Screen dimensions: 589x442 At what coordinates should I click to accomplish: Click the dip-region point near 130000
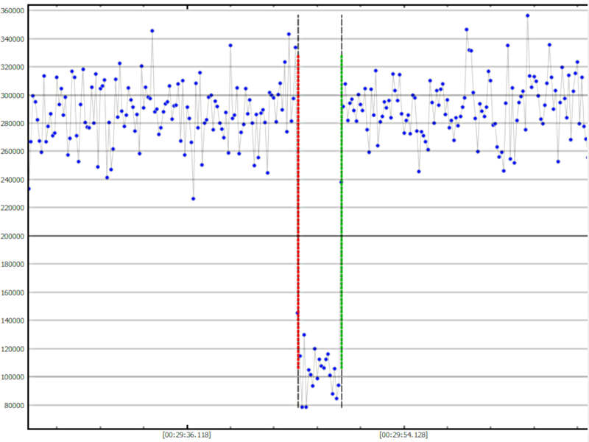click(303, 334)
